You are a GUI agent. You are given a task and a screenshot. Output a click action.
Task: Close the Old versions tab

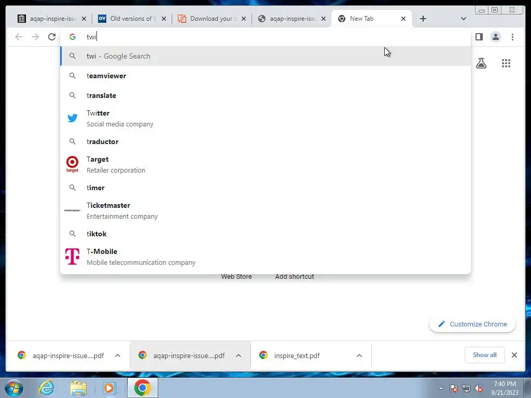[164, 19]
